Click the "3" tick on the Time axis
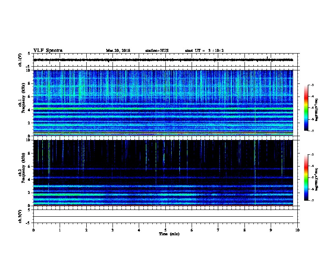Image resolution: width=335 pixels, height=258 pixels. (x=113, y=230)
